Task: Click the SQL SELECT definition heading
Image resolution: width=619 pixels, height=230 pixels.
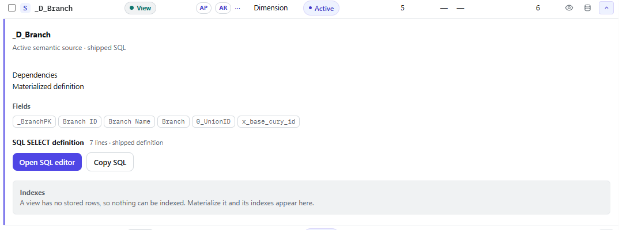Action: pyautogui.click(x=48, y=143)
